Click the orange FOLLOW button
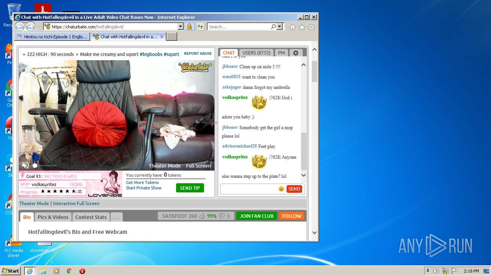Image resolution: width=491 pixels, height=276 pixels. coord(292,216)
